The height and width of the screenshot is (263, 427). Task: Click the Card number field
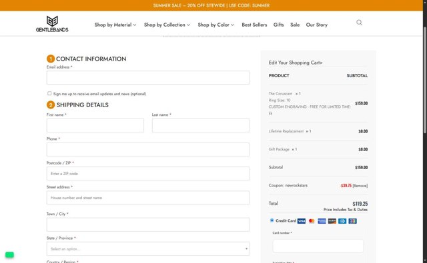[x=318, y=246]
